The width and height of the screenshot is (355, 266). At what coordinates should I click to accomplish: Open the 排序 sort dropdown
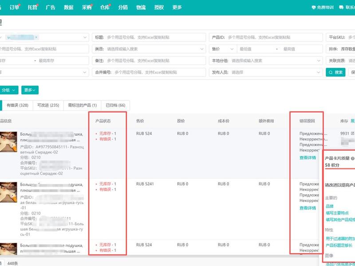(340, 49)
